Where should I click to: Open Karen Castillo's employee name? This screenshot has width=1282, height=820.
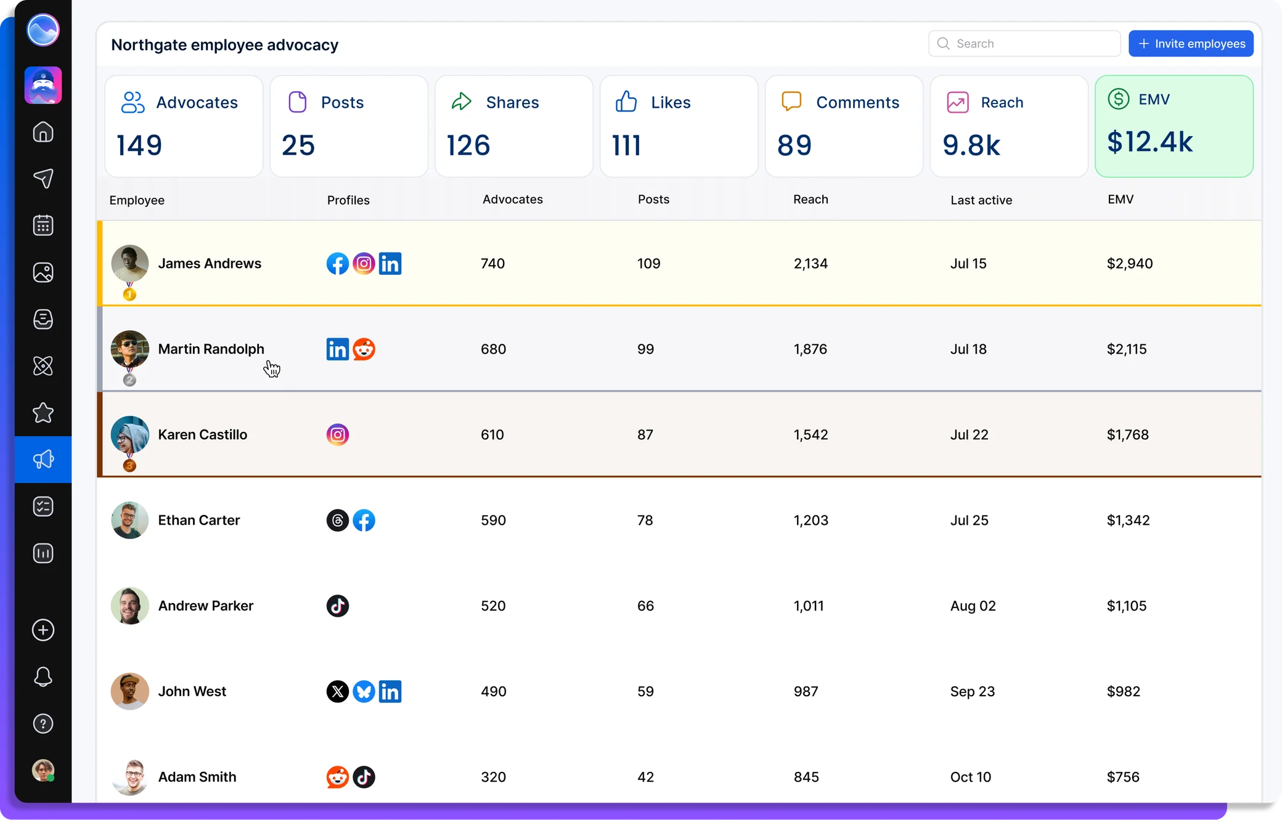click(203, 435)
